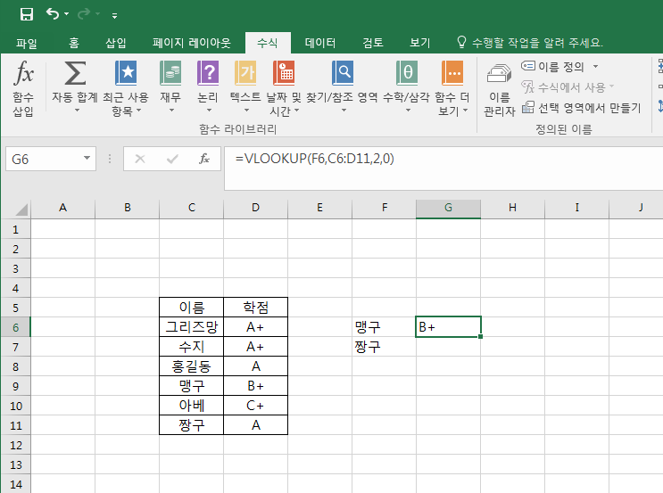
Task: Click 이름 정의 button
Action: pyautogui.click(x=552, y=66)
